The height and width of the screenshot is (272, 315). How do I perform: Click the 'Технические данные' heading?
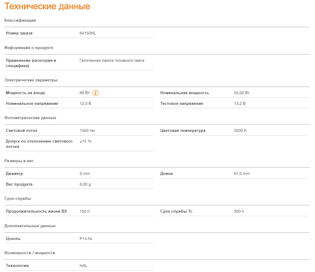coord(47,6)
